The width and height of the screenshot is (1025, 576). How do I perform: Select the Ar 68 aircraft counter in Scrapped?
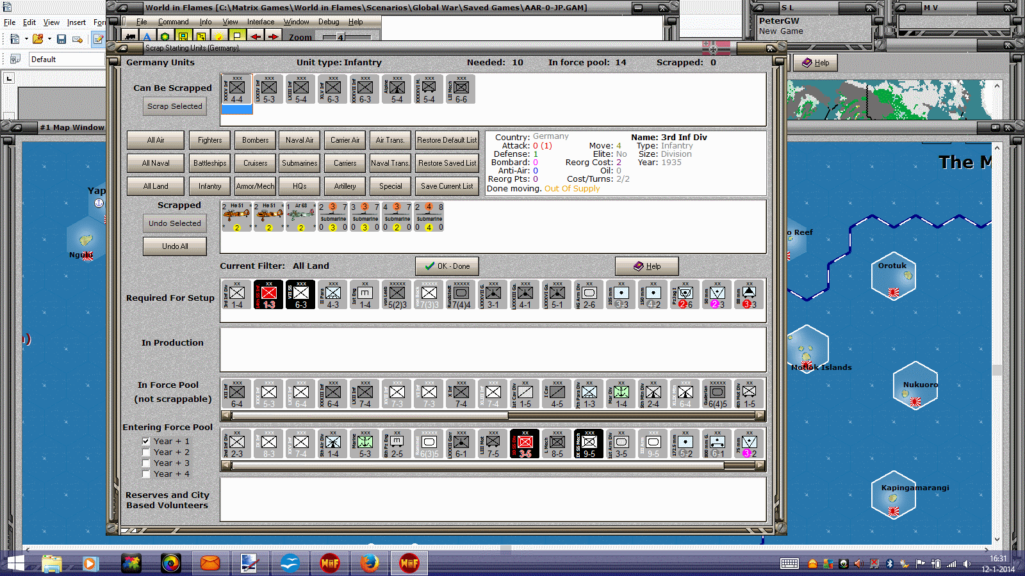pyautogui.click(x=300, y=217)
